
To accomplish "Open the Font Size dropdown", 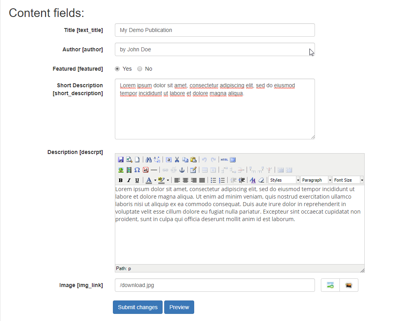I will click(348, 180).
